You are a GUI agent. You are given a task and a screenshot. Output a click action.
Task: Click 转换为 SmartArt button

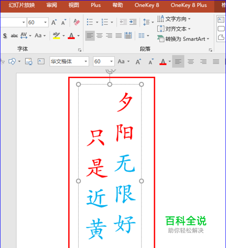coord(183,39)
